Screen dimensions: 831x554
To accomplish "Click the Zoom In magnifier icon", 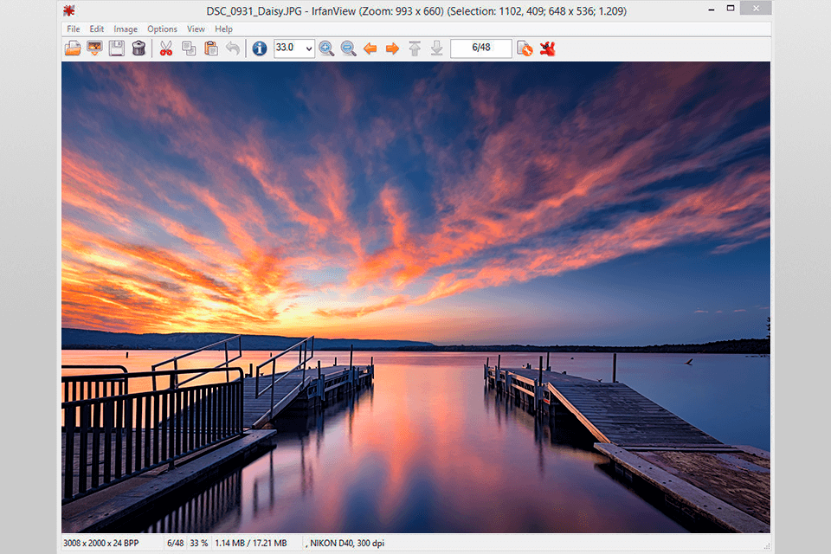I will (x=326, y=48).
